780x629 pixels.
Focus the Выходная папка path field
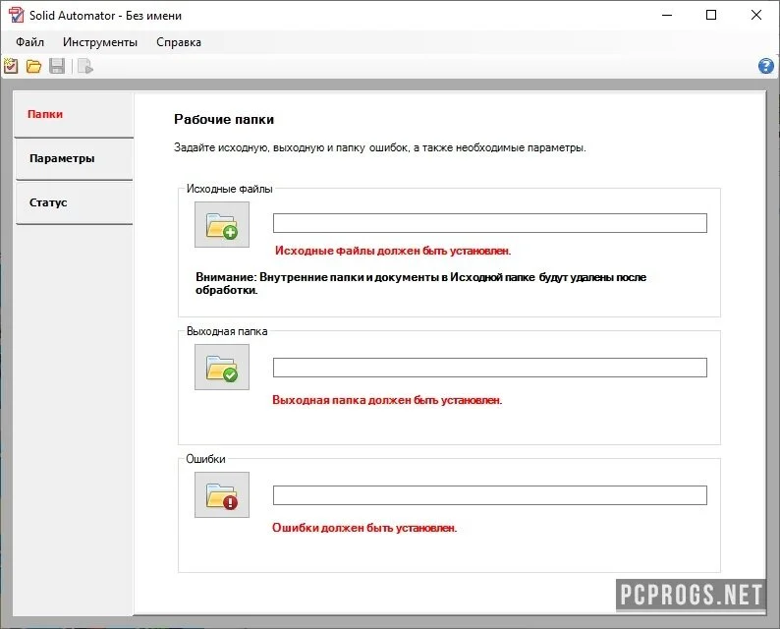click(x=490, y=368)
